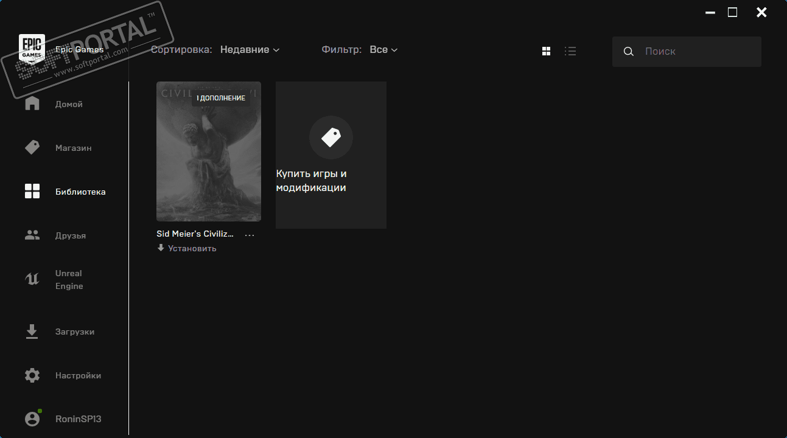Focus the Поиск search field
Screen dimensions: 787x438
click(687, 52)
